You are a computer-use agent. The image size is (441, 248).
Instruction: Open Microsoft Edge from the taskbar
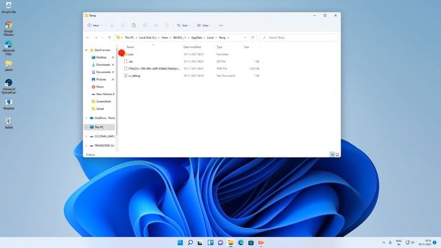pyautogui.click(x=240, y=242)
